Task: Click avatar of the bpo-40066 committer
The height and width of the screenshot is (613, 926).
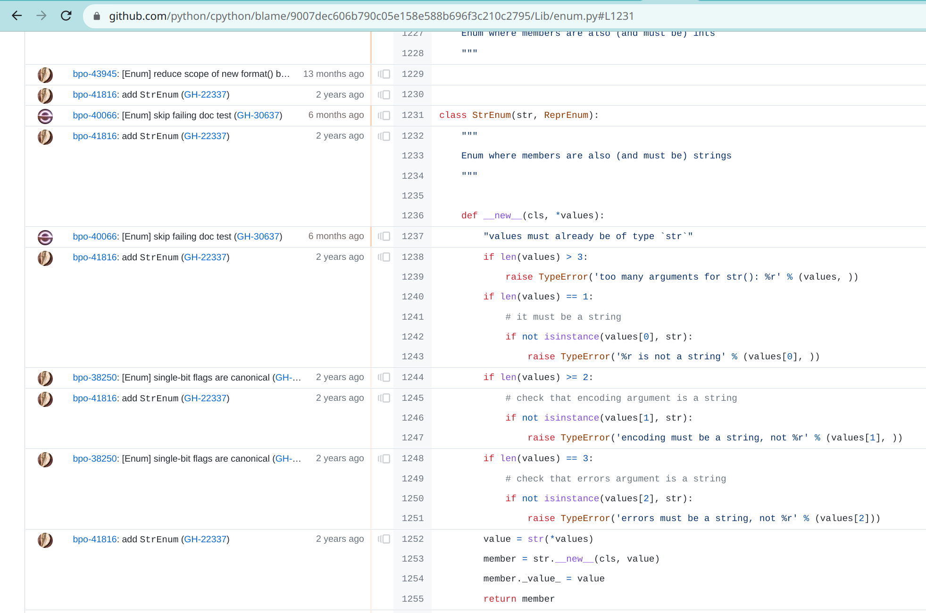Action: (x=45, y=116)
